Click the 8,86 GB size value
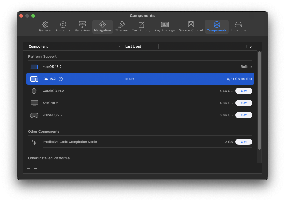Viewport: 285px width, 202px height. tap(226, 115)
